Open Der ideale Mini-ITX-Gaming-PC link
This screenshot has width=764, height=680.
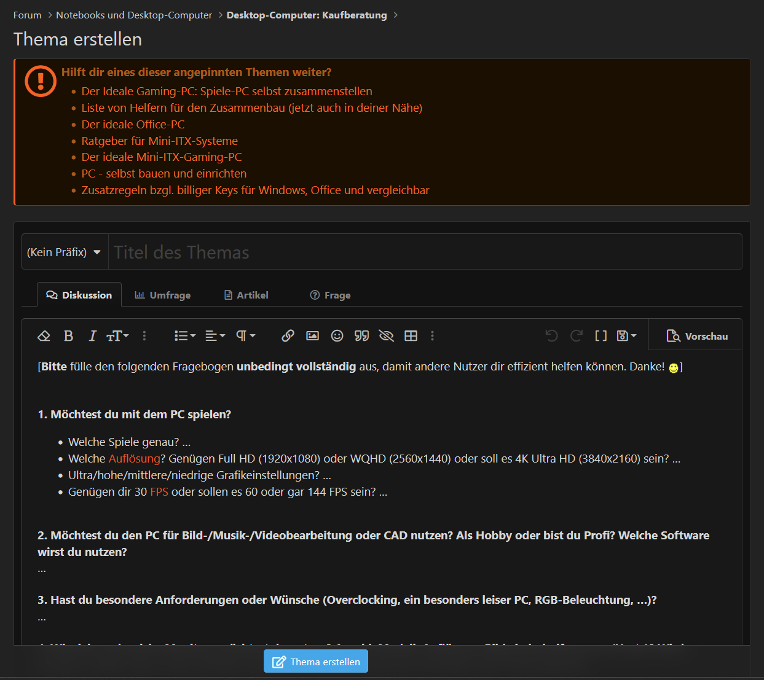(x=162, y=157)
